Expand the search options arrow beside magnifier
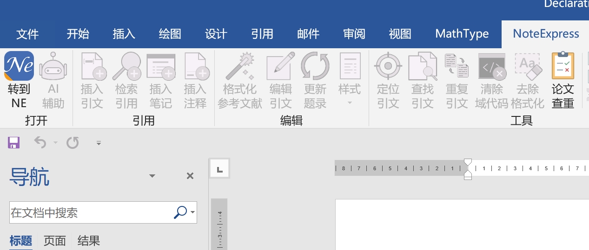The image size is (589, 250). tap(192, 213)
